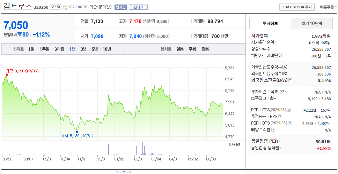Click the stock name 켐트로스
338x174 pixels.
[18, 7]
